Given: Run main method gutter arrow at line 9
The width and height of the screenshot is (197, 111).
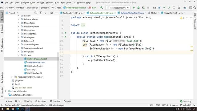Looking at the screenshot, I should pyautogui.click(x=66, y=37).
